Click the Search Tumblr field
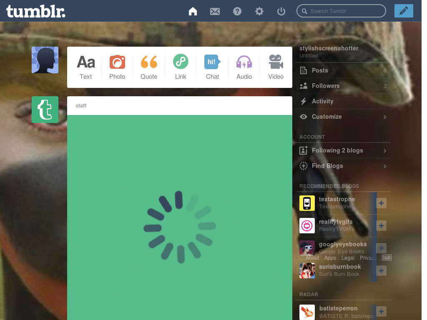427x320 pixels. click(341, 11)
